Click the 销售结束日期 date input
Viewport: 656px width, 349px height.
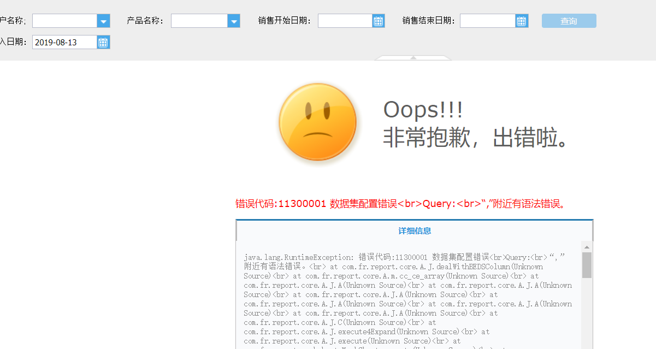[x=488, y=21]
